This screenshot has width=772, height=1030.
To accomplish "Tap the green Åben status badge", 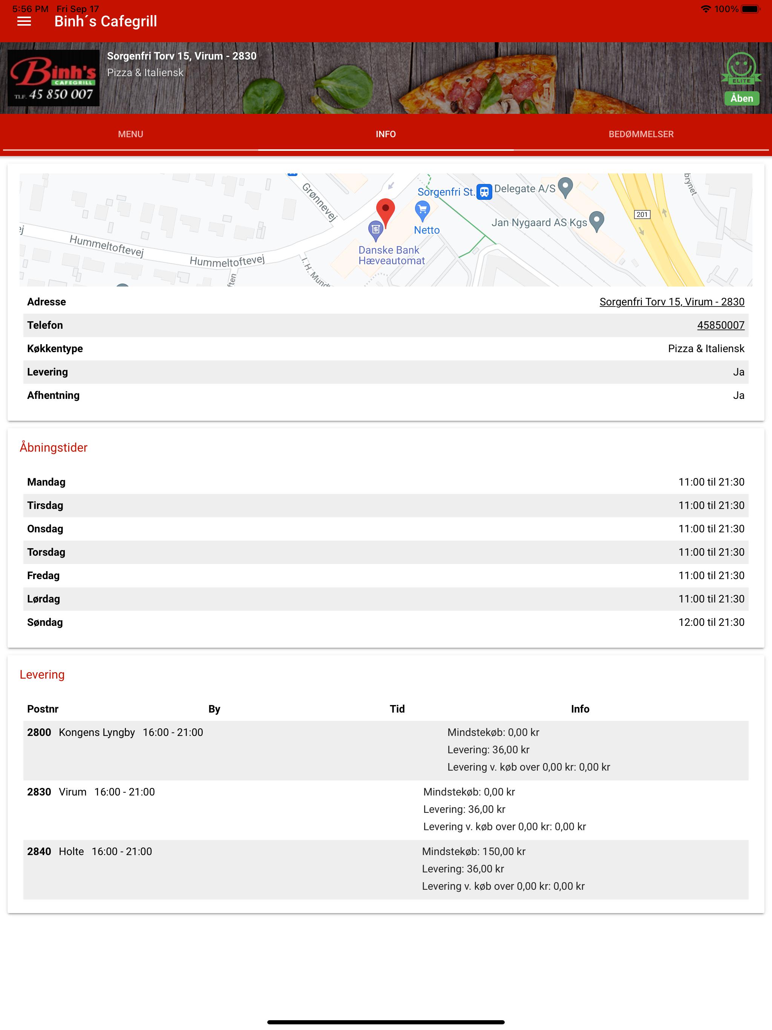I will [741, 98].
